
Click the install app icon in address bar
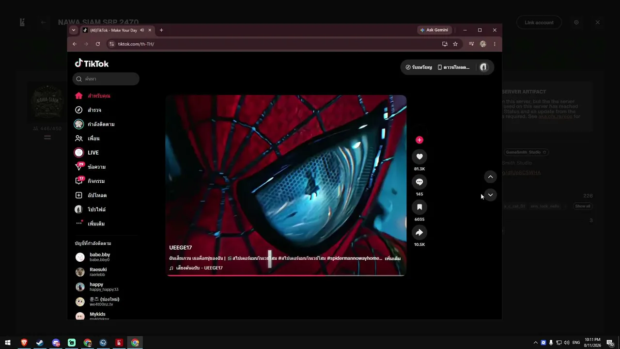point(445,44)
